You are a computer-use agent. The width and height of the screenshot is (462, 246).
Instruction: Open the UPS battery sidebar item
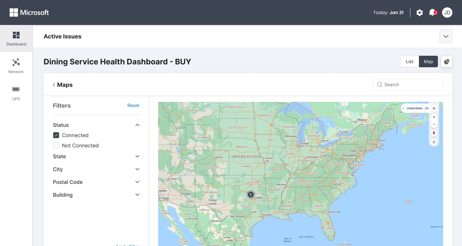(x=16, y=94)
